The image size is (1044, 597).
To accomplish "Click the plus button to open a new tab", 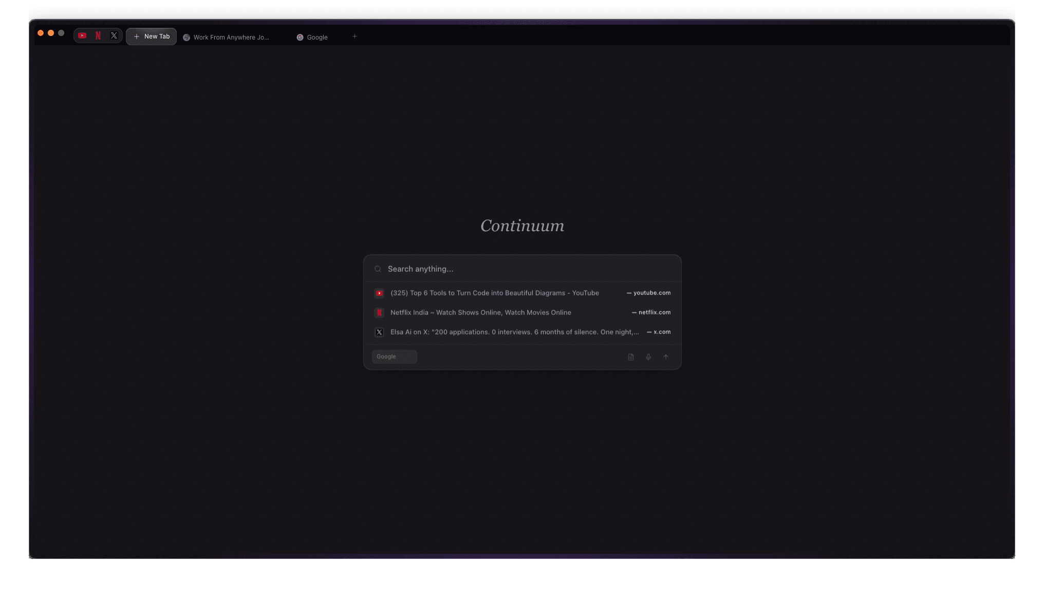I will coord(355,36).
